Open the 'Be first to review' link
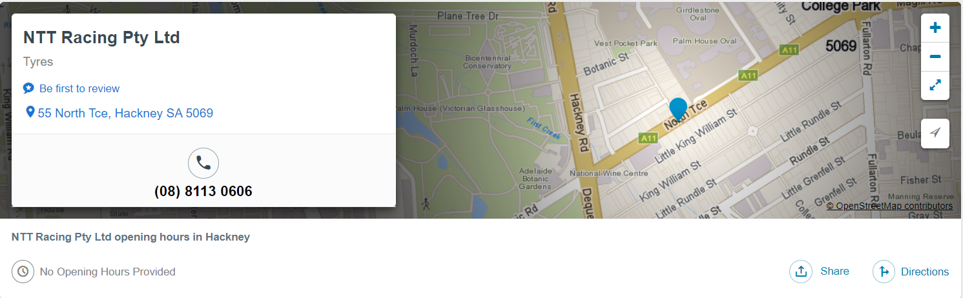This screenshot has width=963, height=298. [79, 88]
